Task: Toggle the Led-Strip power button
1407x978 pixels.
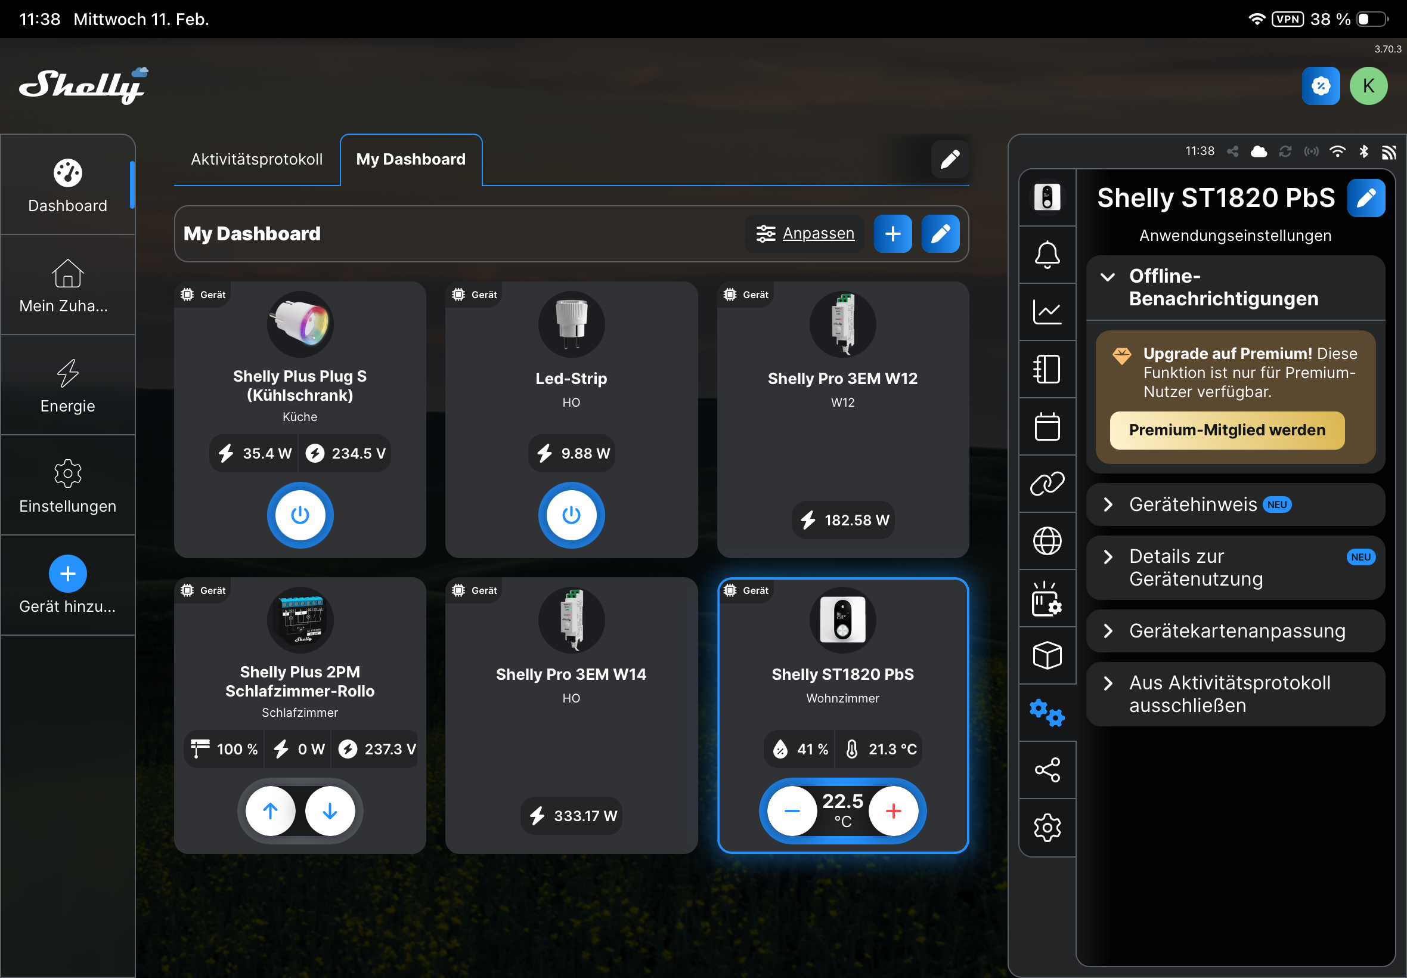Action: pos(571,515)
